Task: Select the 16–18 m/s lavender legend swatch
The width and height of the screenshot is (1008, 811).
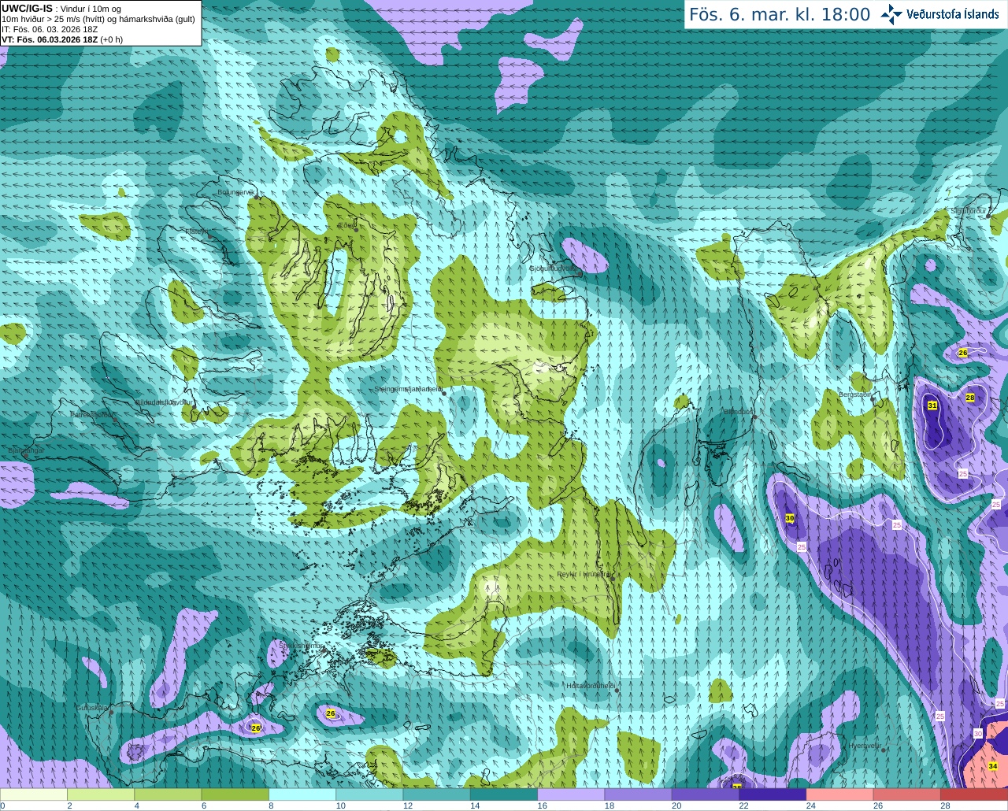Action: tap(571, 794)
